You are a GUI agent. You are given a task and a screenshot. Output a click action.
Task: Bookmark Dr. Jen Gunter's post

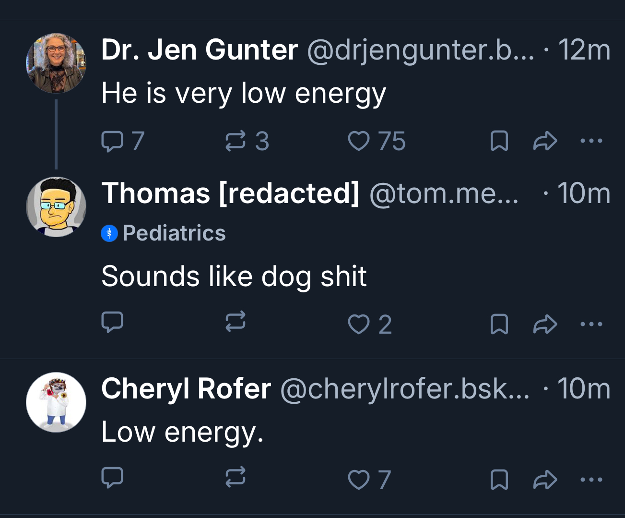(499, 142)
